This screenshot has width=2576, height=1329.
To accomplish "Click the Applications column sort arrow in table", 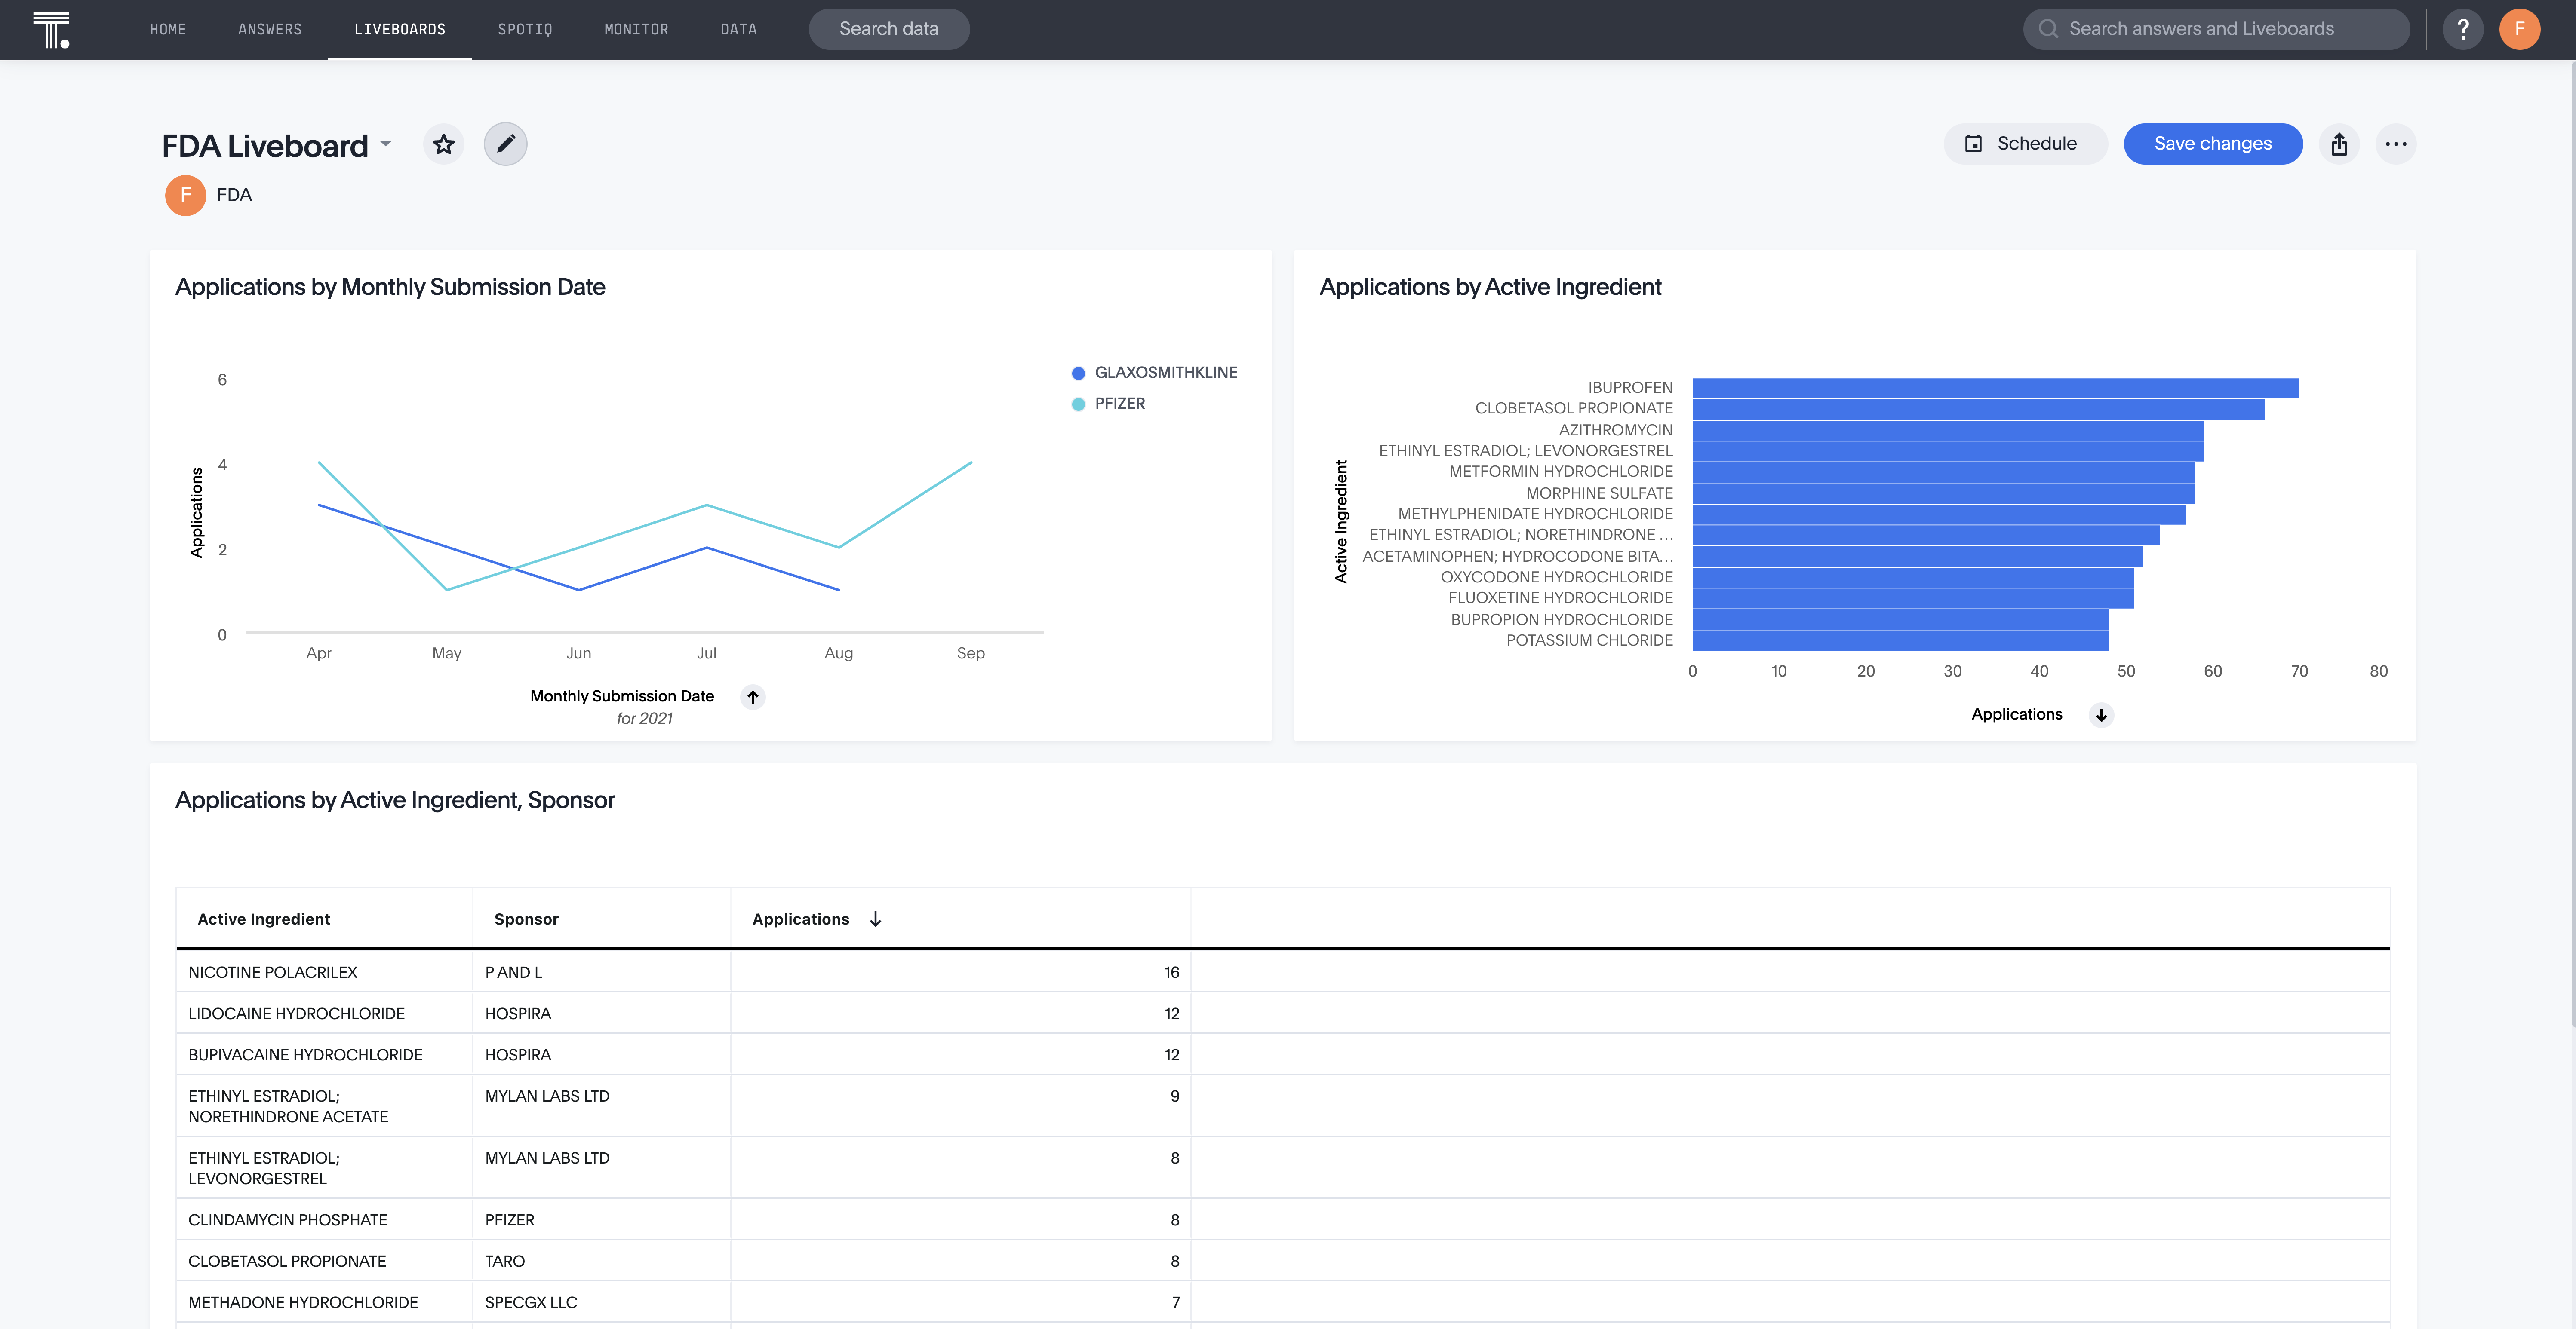I will pyautogui.click(x=875, y=919).
